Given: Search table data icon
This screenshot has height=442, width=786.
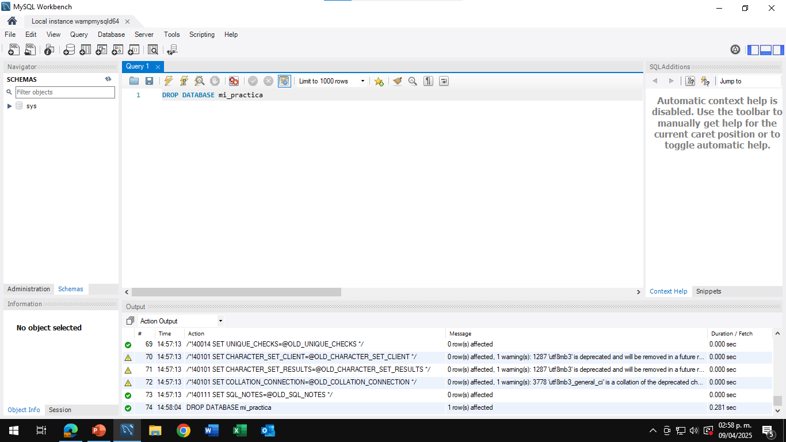Looking at the screenshot, I should point(152,50).
